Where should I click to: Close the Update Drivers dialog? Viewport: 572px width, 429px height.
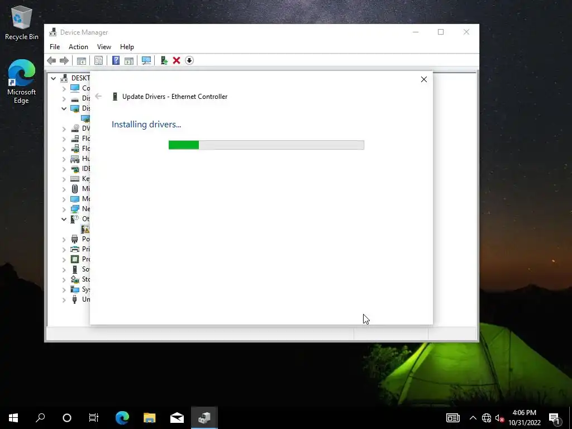point(424,79)
